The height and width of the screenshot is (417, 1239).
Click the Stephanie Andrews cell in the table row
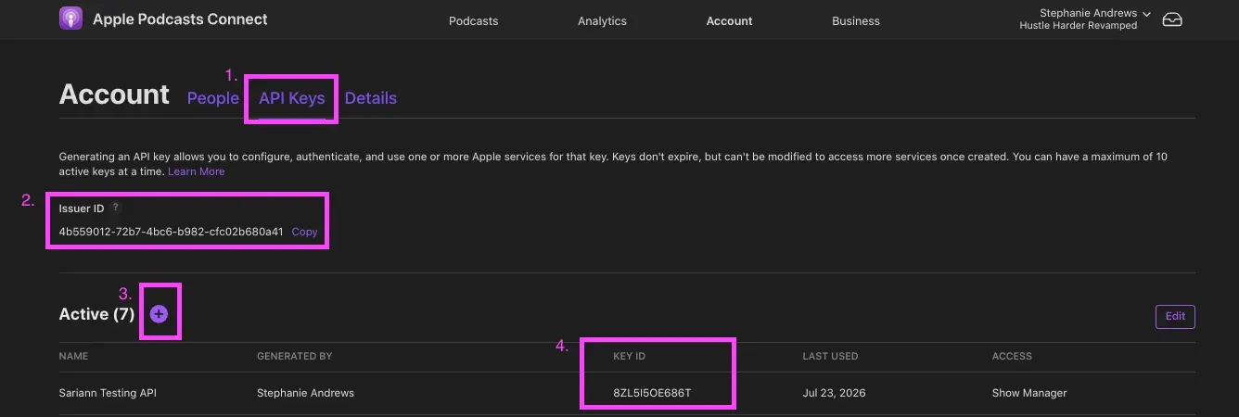pyautogui.click(x=305, y=393)
